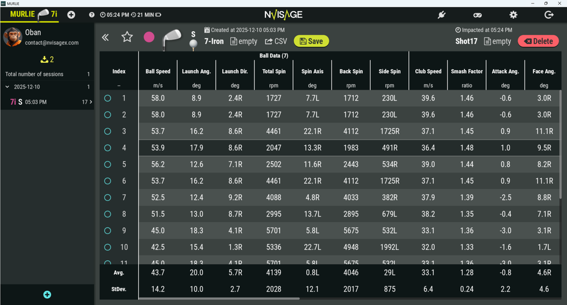Click the battery status icon
Viewport: 567px width, 305px height.
click(x=158, y=15)
